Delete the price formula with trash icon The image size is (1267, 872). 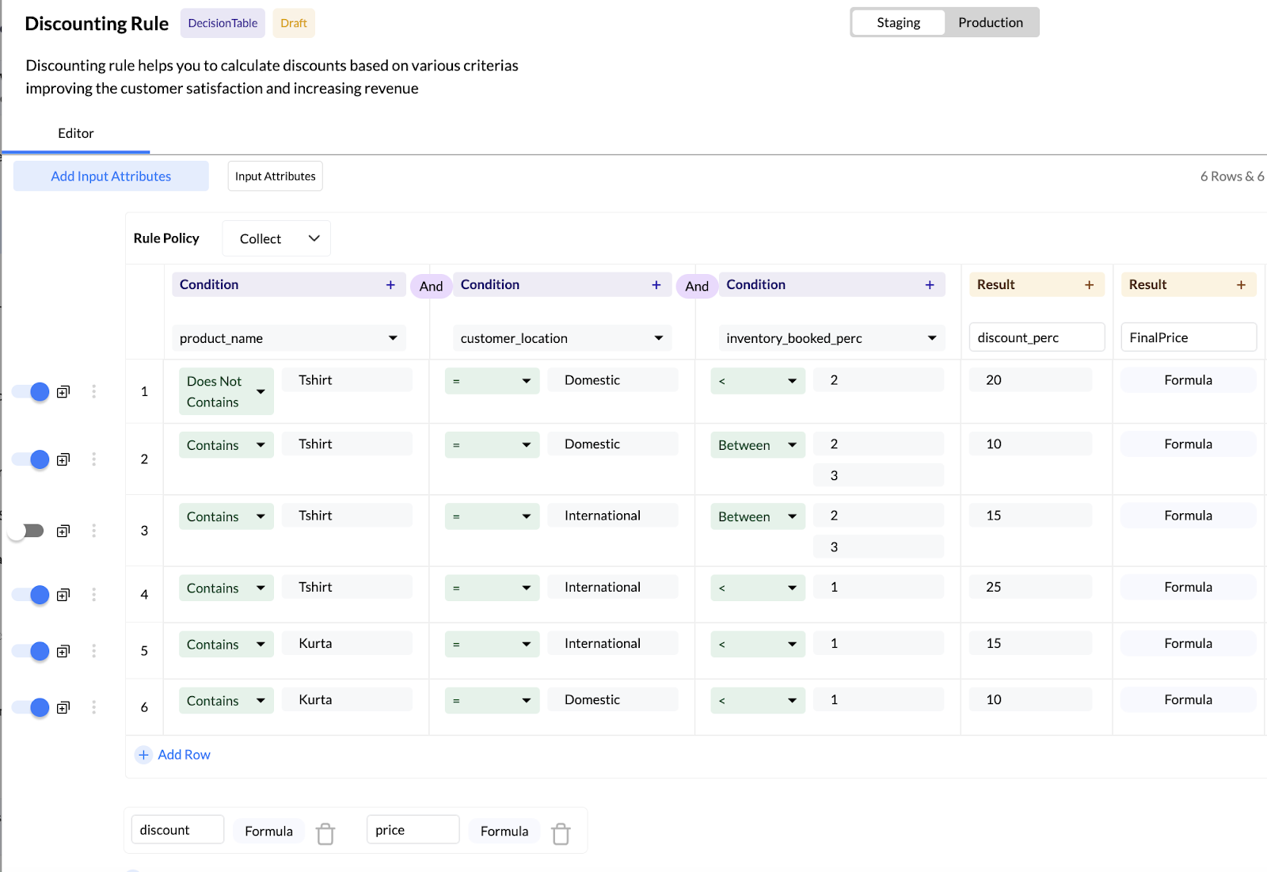click(561, 833)
